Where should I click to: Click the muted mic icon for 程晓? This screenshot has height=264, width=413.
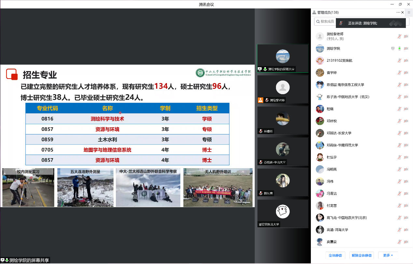[x=399, y=109]
